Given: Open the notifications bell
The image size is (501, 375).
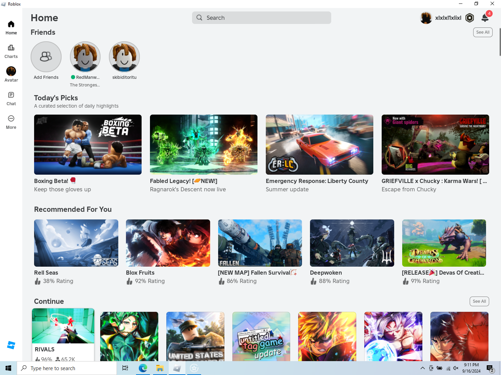Looking at the screenshot, I should [x=485, y=18].
